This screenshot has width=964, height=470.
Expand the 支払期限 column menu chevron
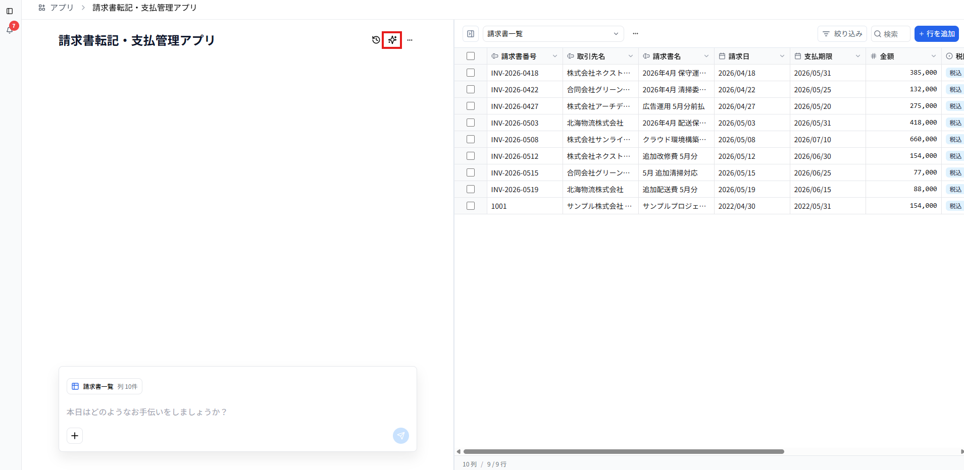[857, 56]
